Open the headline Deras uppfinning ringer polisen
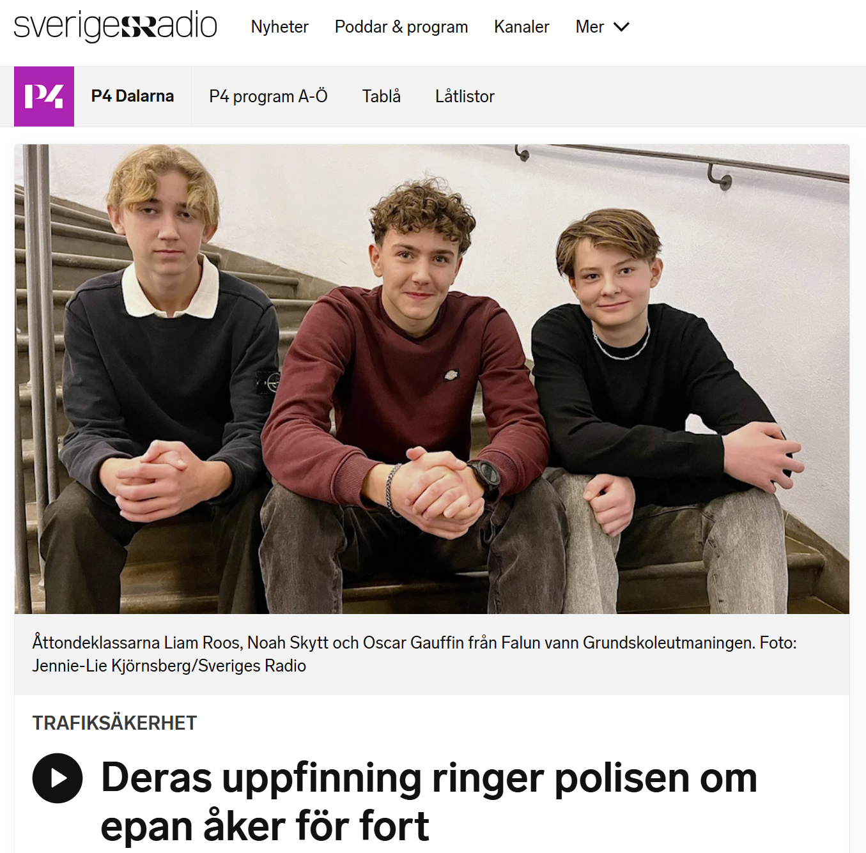This screenshot has width=866, height=853. [x=429, y=802]
